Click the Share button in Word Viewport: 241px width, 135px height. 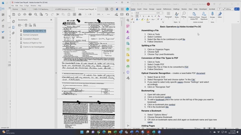pos(237,9)
